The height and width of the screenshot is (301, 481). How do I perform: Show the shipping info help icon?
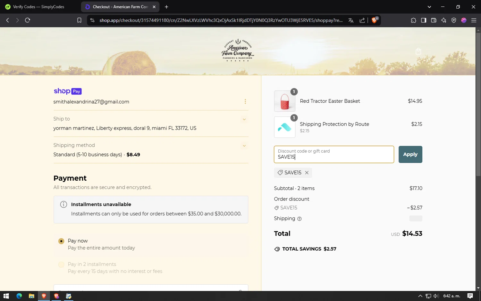[x=300, y=219]
